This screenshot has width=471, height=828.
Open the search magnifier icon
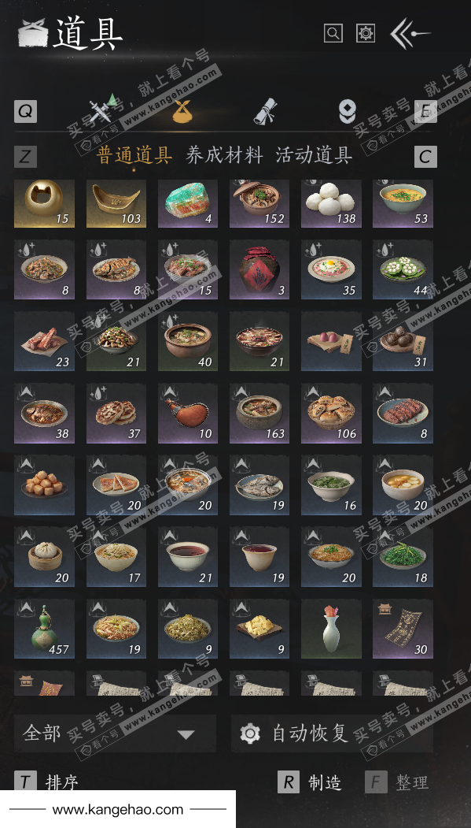pyautogui.click(x=333, y=33)
